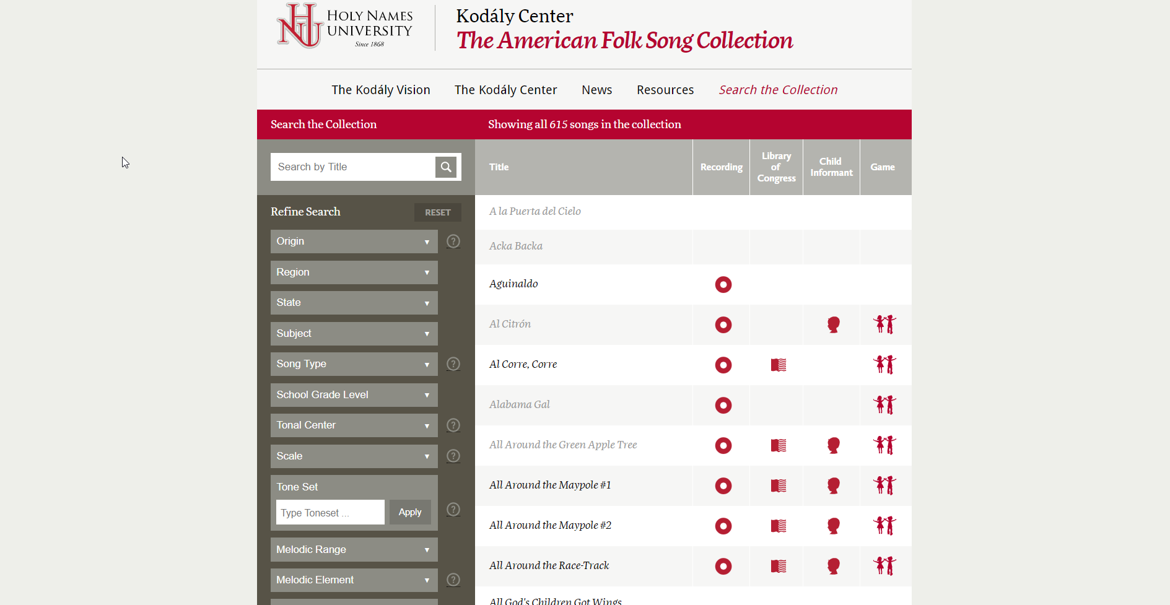Click Library of Congress icon for All Around the Green Apple Tree
The image size is (1170, 605).
[779, 445]
